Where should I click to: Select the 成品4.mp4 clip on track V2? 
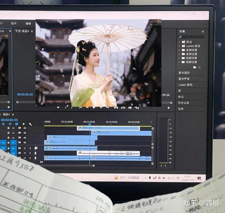click(72, 138)
